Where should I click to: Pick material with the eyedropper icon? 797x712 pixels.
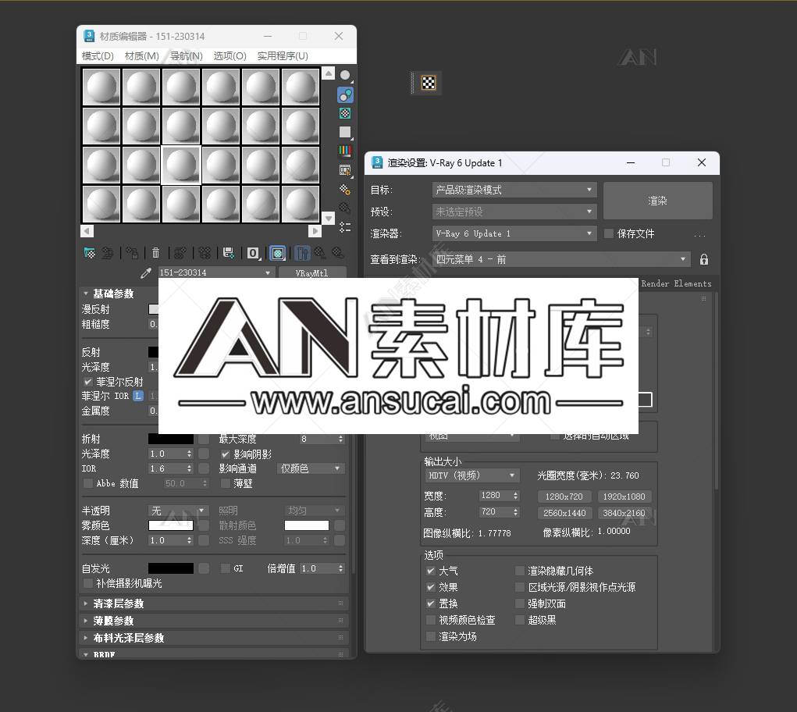pos(146,273)
